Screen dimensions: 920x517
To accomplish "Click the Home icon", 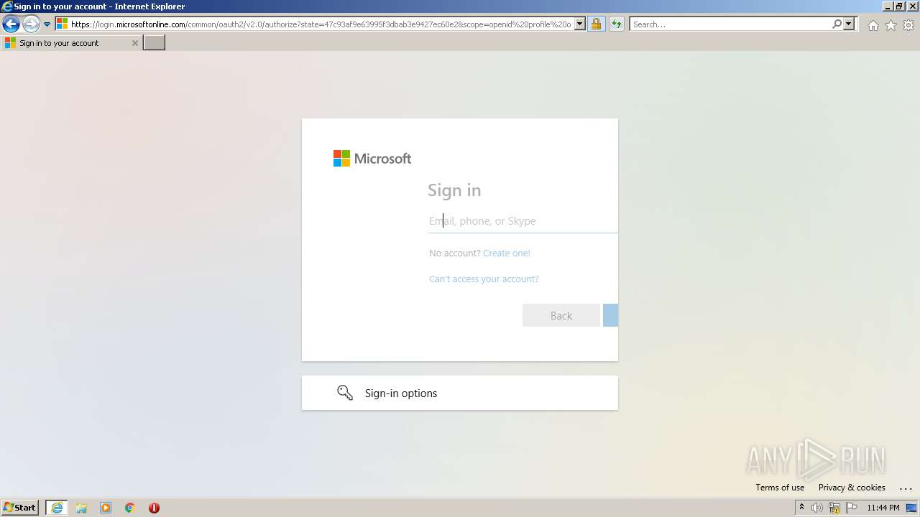I will click(873, 25).
